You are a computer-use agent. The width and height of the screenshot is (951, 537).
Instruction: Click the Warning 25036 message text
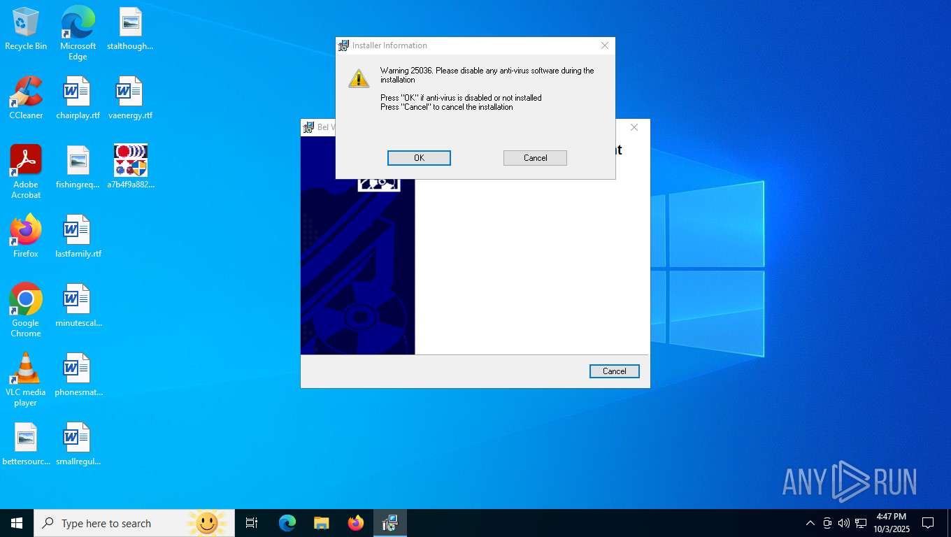click(487, 75)
